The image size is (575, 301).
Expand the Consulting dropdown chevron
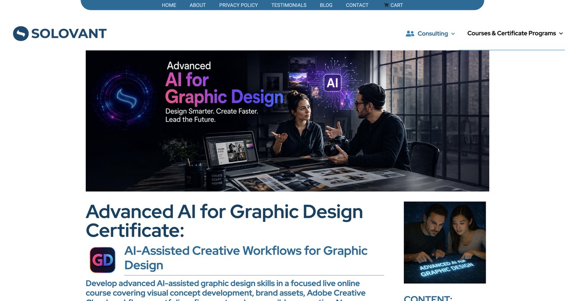(453, 34)
